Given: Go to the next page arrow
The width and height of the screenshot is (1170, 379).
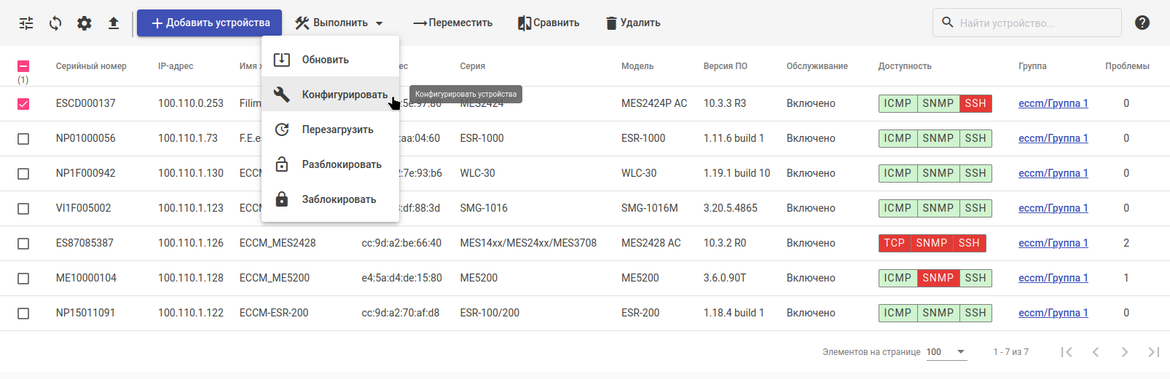Looking at the screenshot, I should [x=1125, y=352].
